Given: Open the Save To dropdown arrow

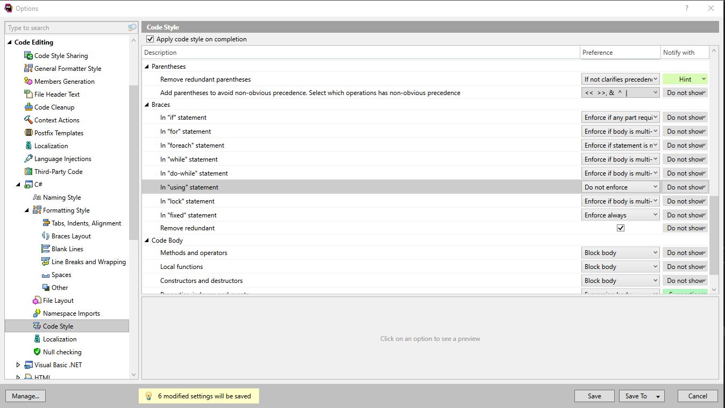Looking at the screenshot, I should (x=658, y=396).
